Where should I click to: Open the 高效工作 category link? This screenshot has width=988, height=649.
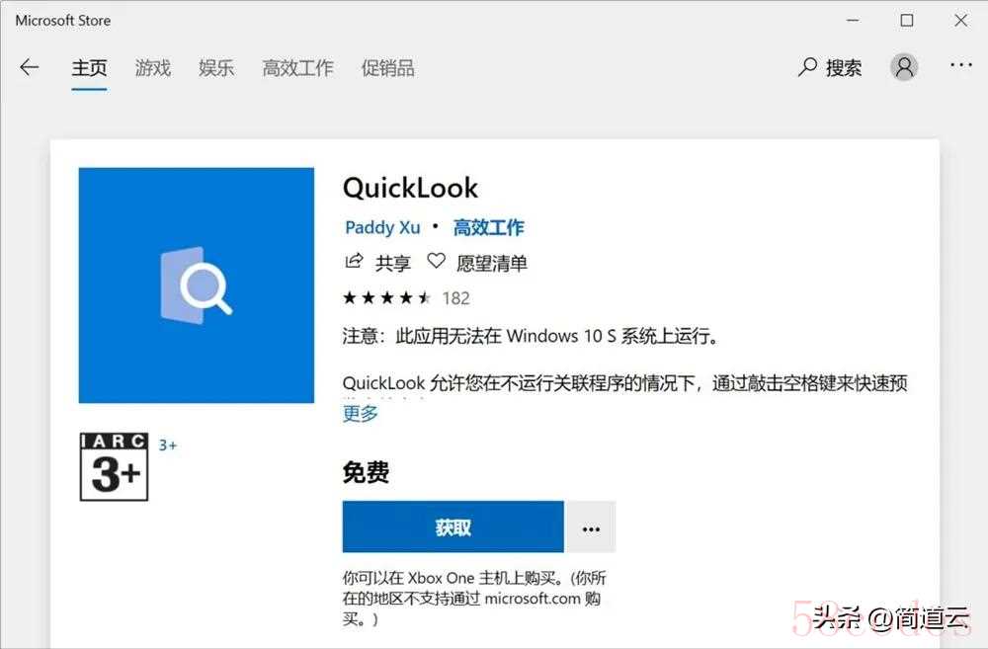coord(489,227)
